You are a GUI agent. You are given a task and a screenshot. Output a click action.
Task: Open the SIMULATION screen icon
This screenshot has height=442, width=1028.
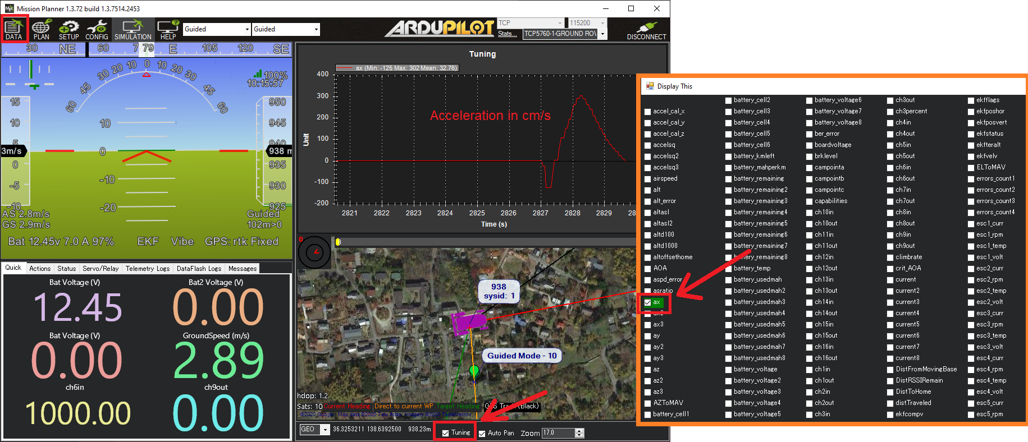point(133,29)
